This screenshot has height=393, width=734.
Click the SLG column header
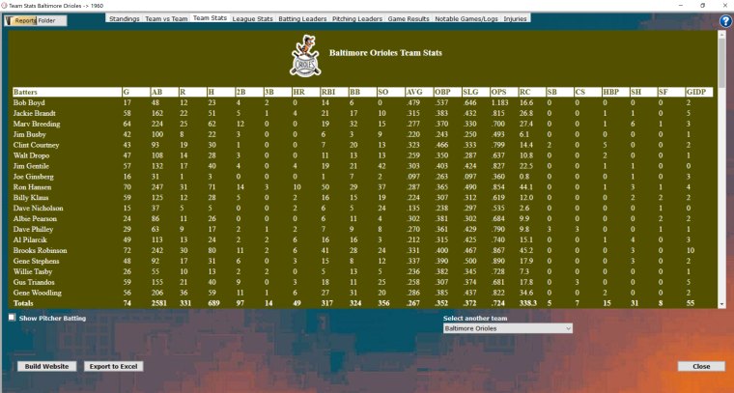475,92
